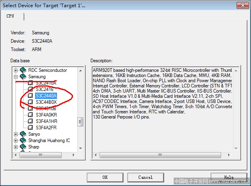251x186 pixels.
Task: Select the S3F4A1HR device
Action: (47, 121)
